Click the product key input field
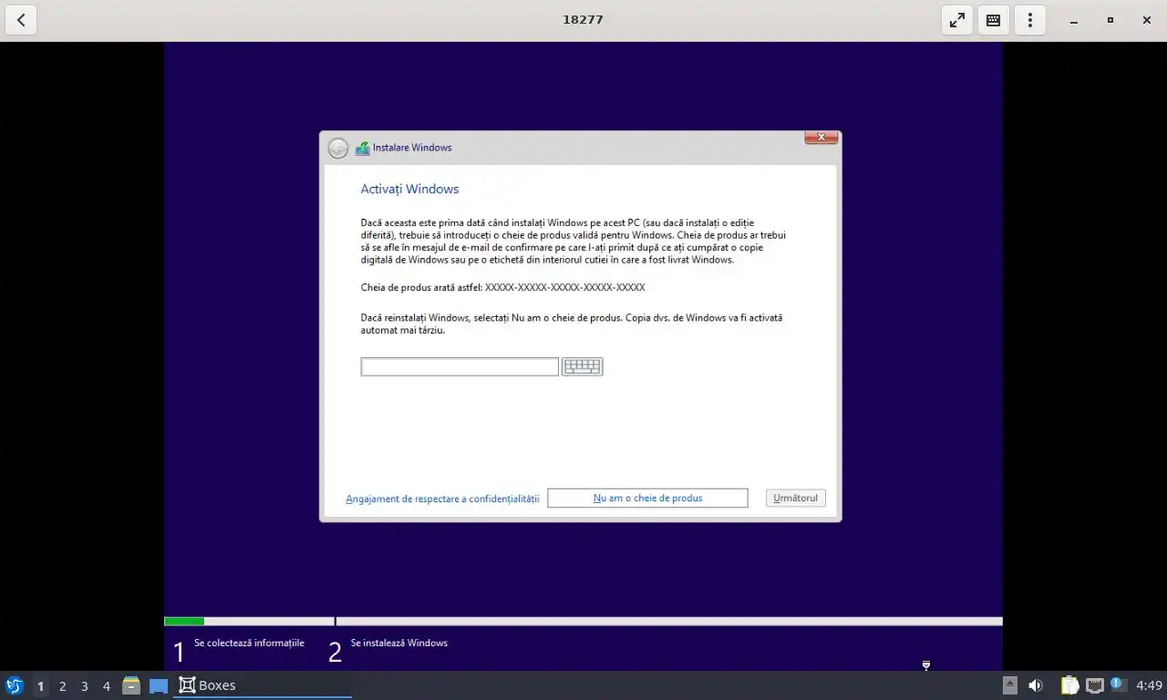 [x=460, y=366]
